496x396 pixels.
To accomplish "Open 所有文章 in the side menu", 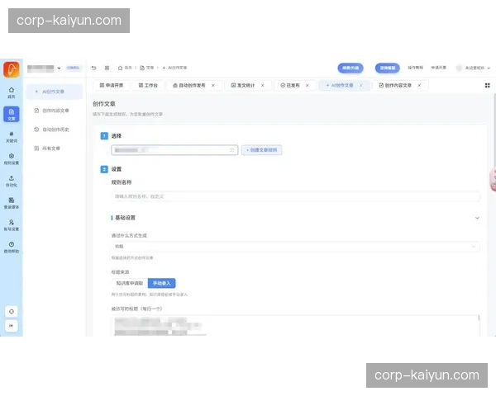I will coord(55,148).
